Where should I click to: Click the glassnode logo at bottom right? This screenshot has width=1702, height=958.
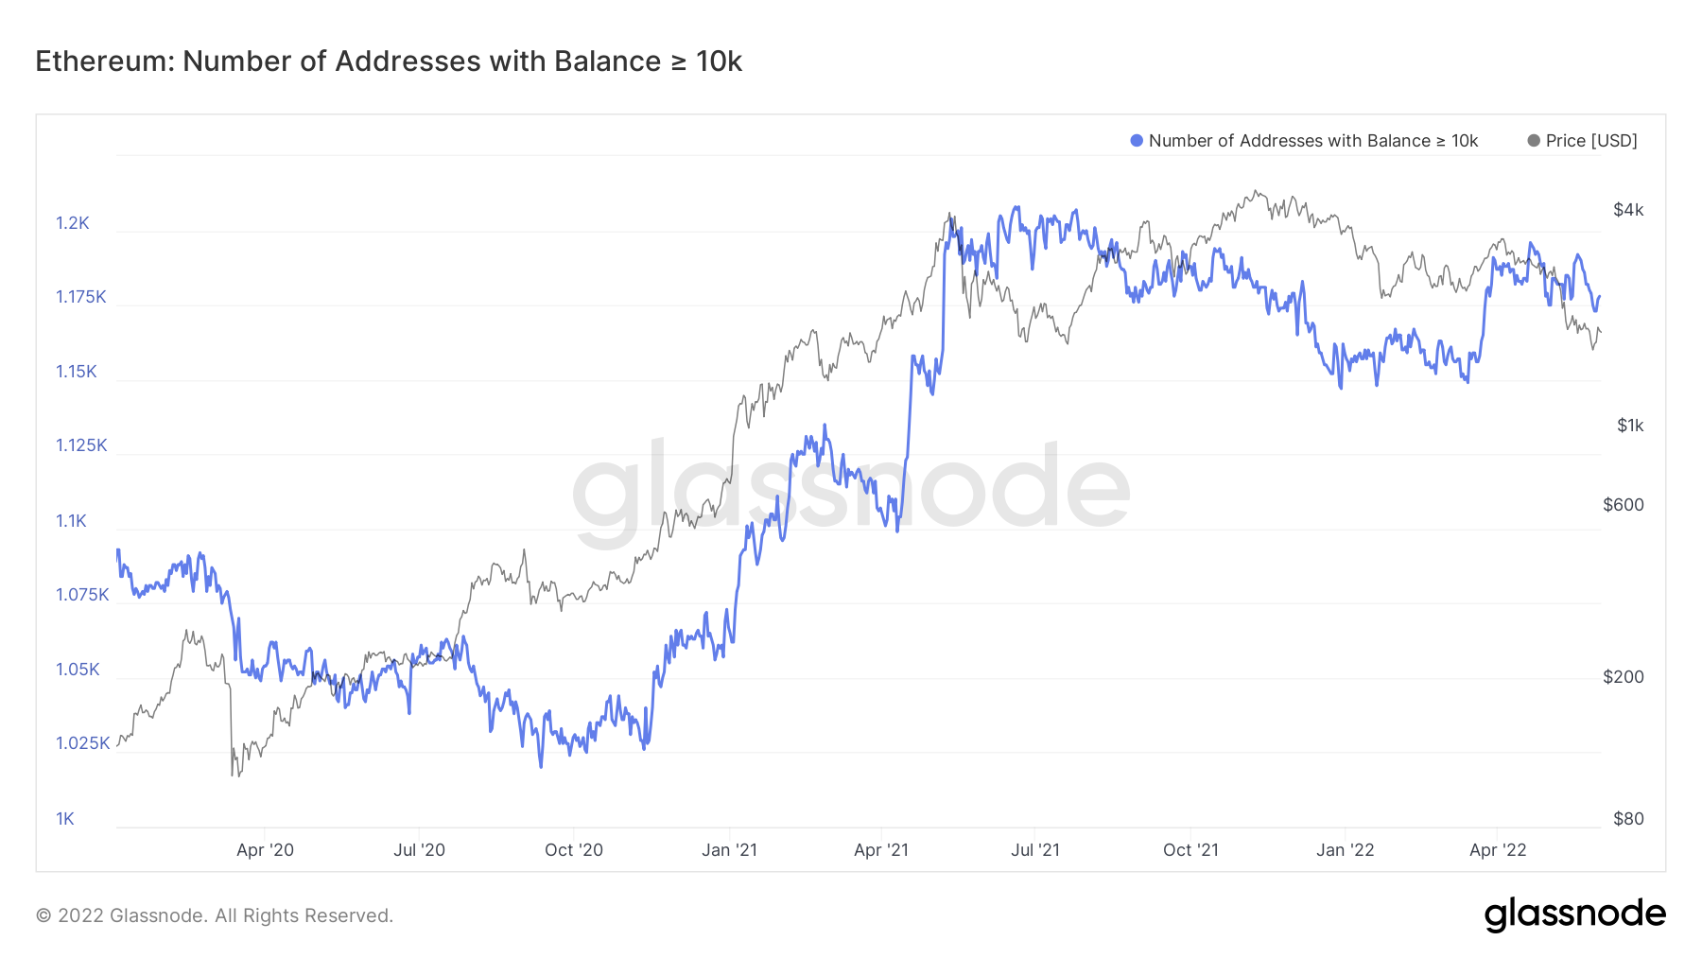coord(1574,914)
